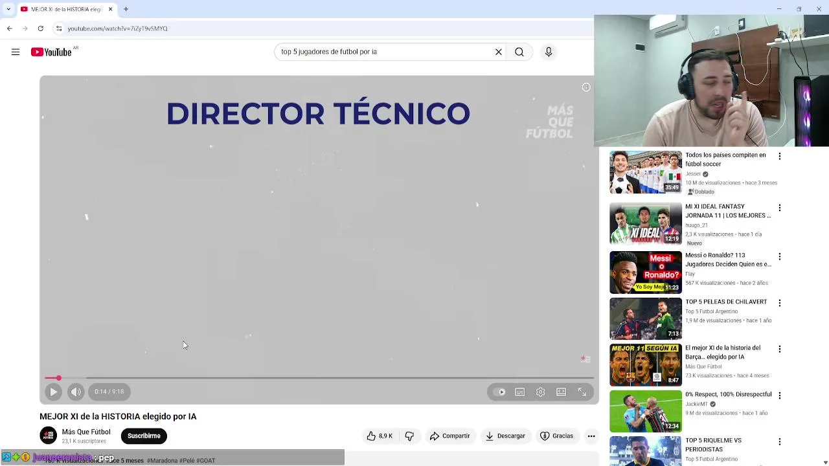Download the video via Descargar
The width and height of the screenshot is (829, 466).
pyautogui.click(x=505, y=436)
